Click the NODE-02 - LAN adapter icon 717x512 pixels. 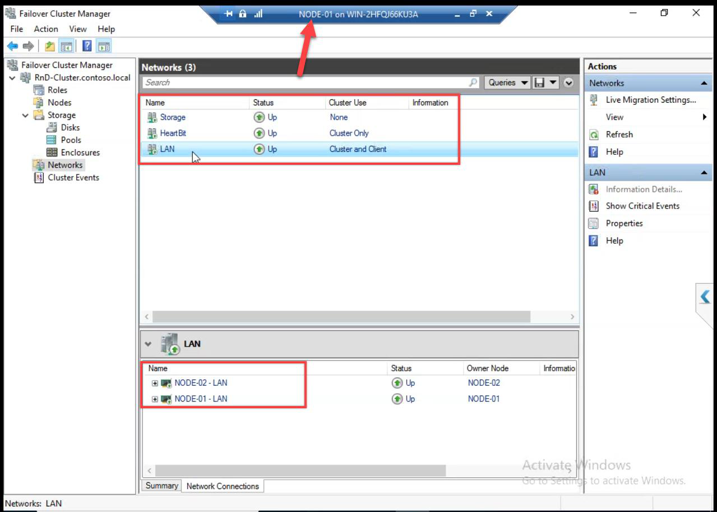click(166, 383)
